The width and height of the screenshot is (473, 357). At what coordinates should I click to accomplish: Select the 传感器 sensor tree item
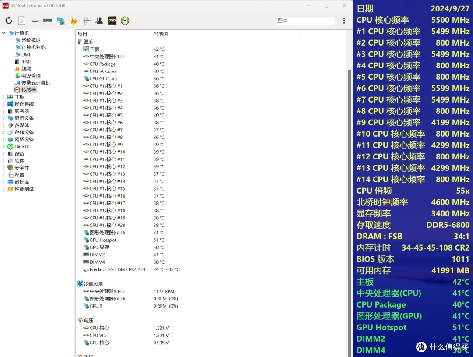tap(25, 90)
